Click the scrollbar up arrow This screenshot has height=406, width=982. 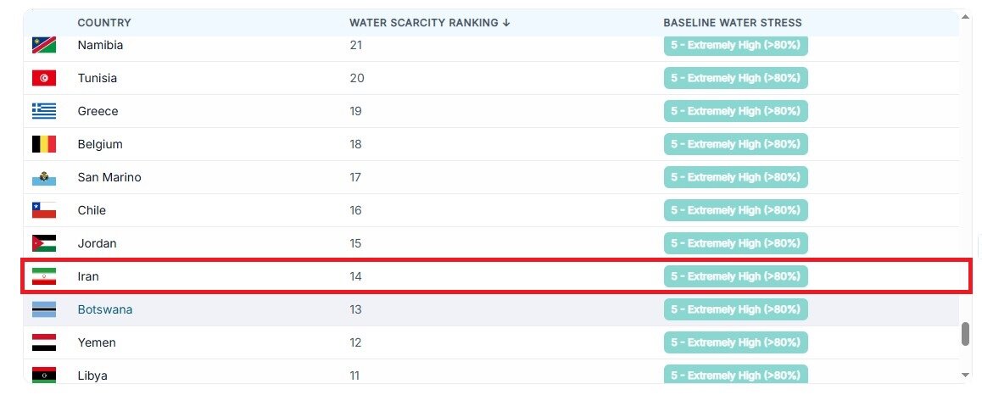pos(965,15)
